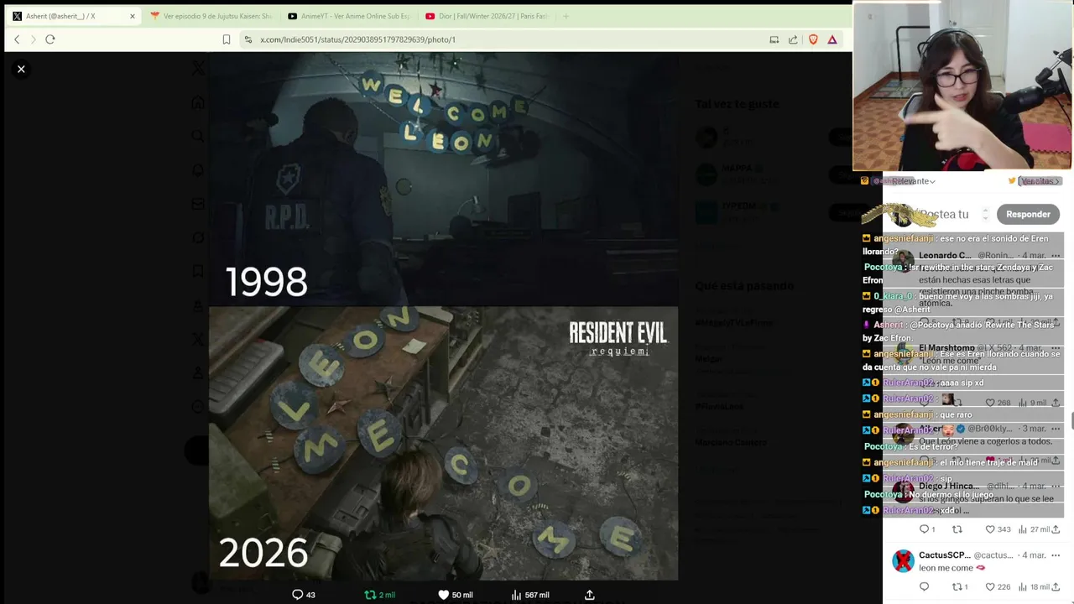Like CactusSCP's tweet with 226 likes
This screenshot has height=604, width=1074.
[997, 587]
